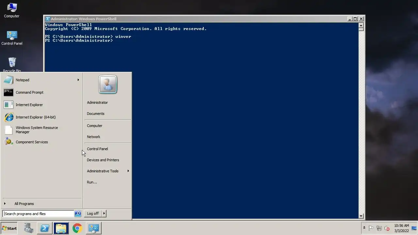This screenshot has height=235, width=418.
Task: Click the search magnifier button
Action: click(78, 214)
